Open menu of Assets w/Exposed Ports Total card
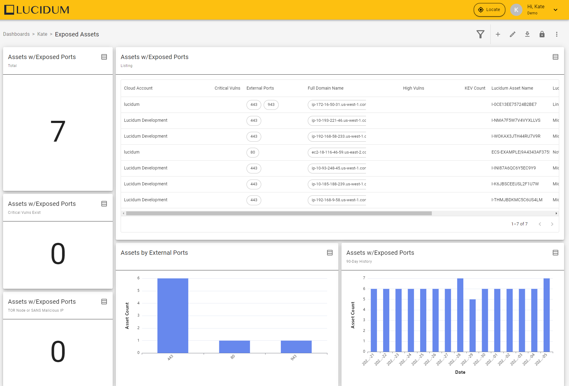569x386 pixels. coord(104,57)
